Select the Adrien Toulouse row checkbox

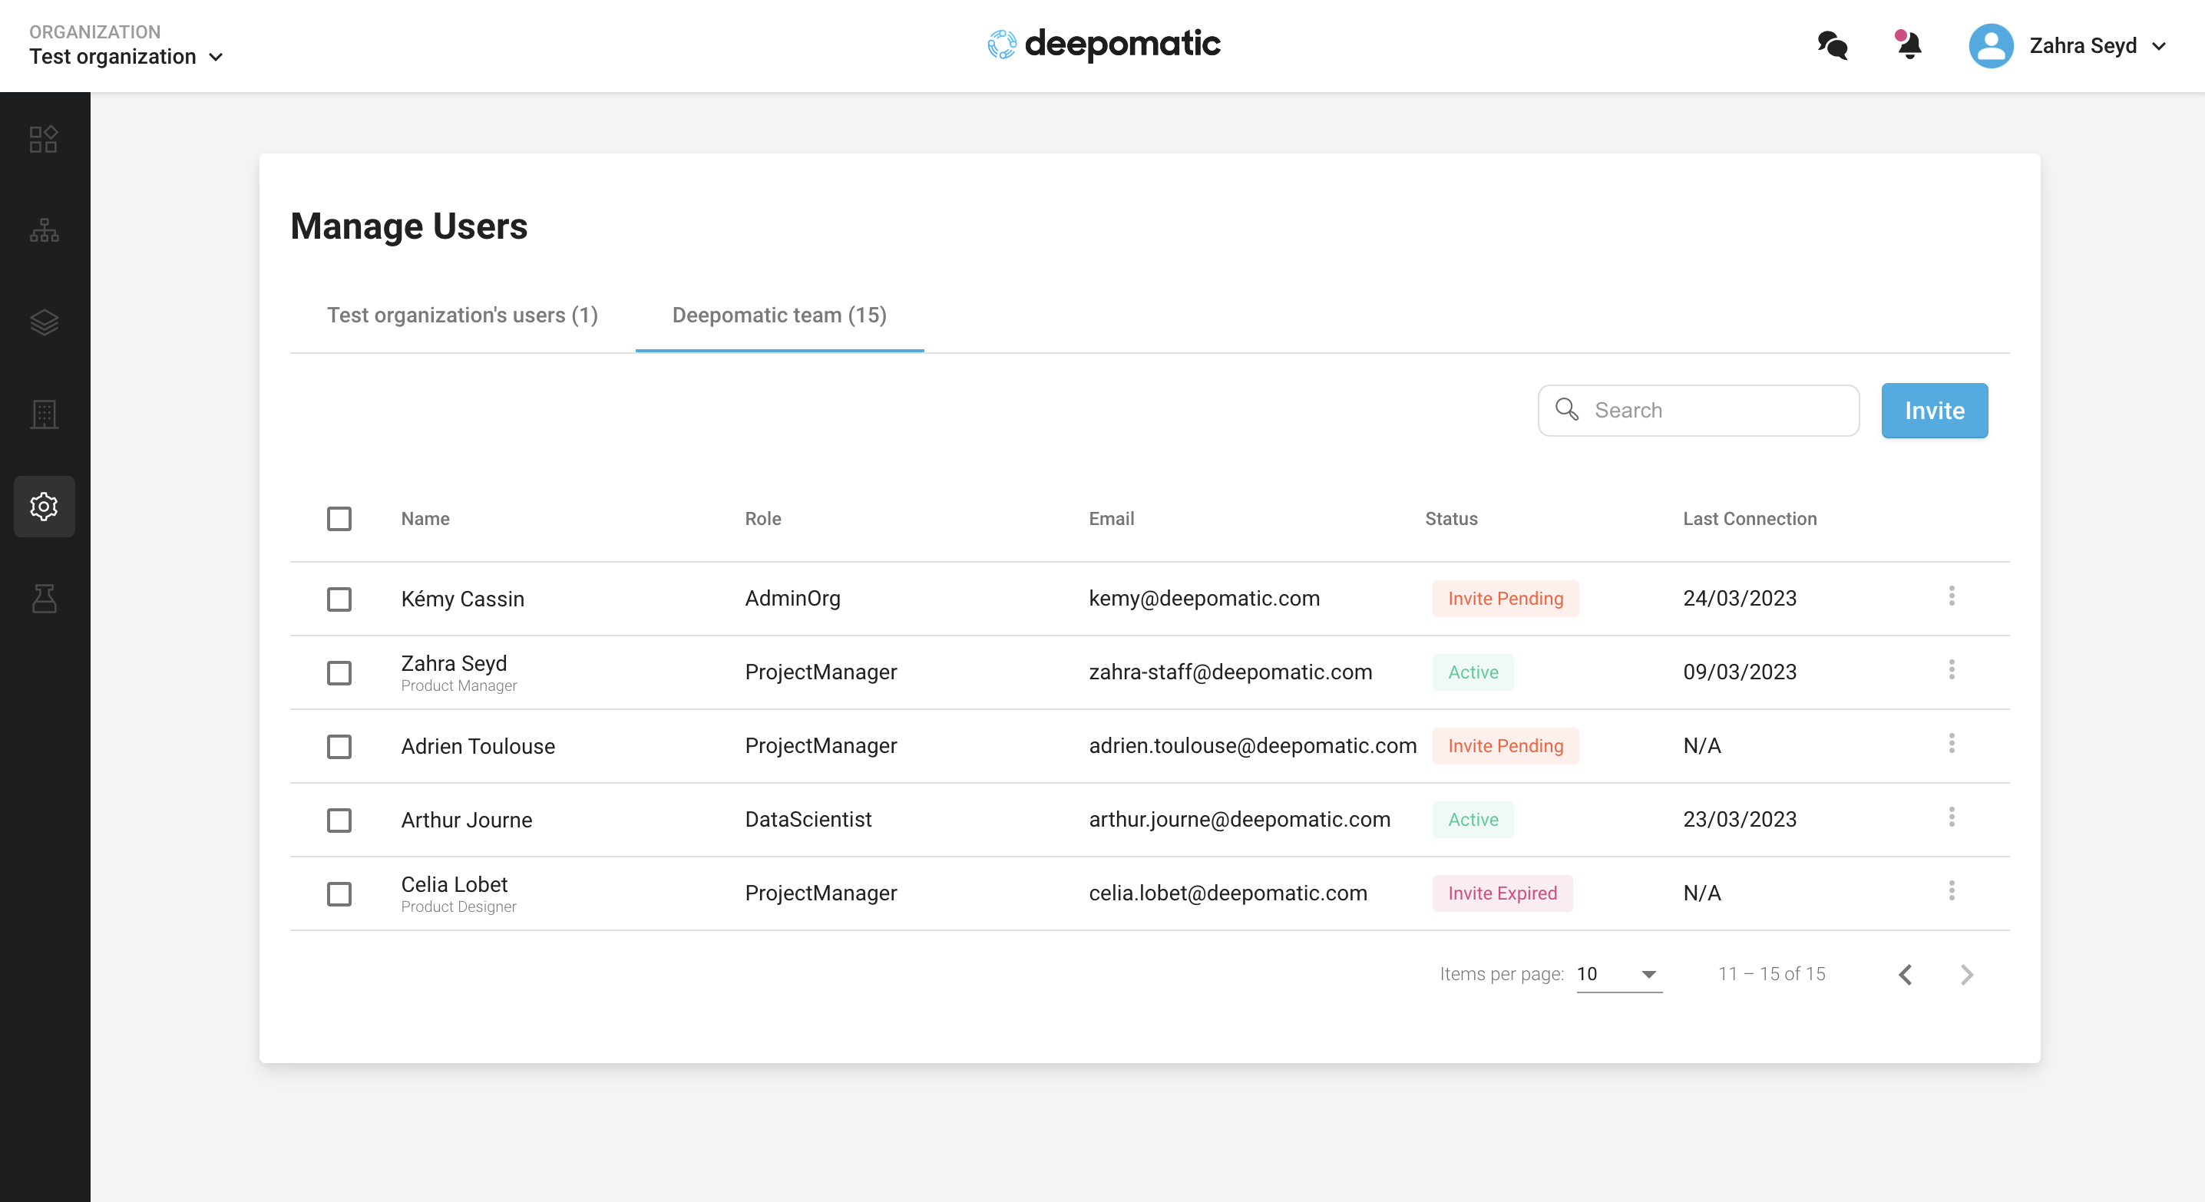click(x=339, y=746)
